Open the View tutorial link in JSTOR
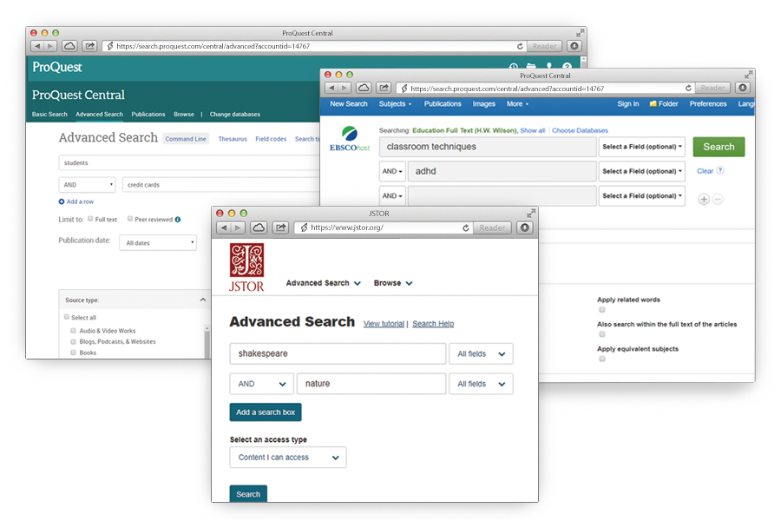Screen dimensions: 781x521 pyautogui.click(x=384, y=323)
